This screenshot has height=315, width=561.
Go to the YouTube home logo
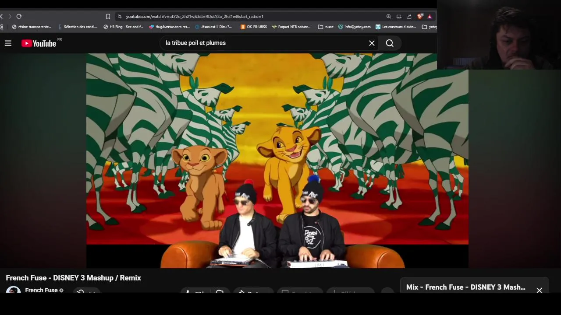point(39,43)
